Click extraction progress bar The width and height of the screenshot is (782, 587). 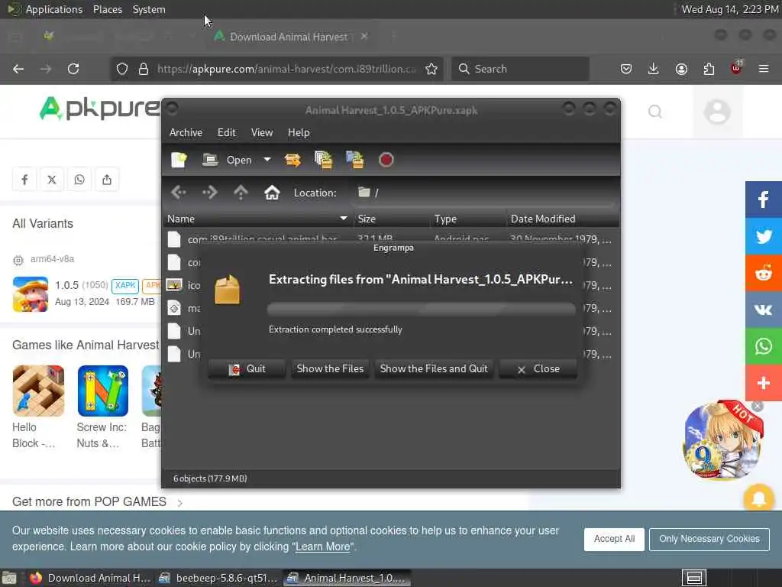point(421,309)
